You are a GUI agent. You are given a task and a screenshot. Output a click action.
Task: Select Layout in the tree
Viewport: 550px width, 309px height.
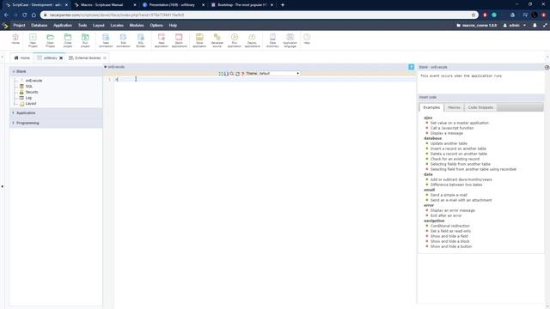pos(31,104)
